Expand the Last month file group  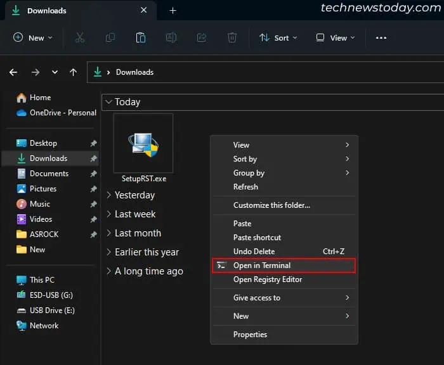[137, 233]
